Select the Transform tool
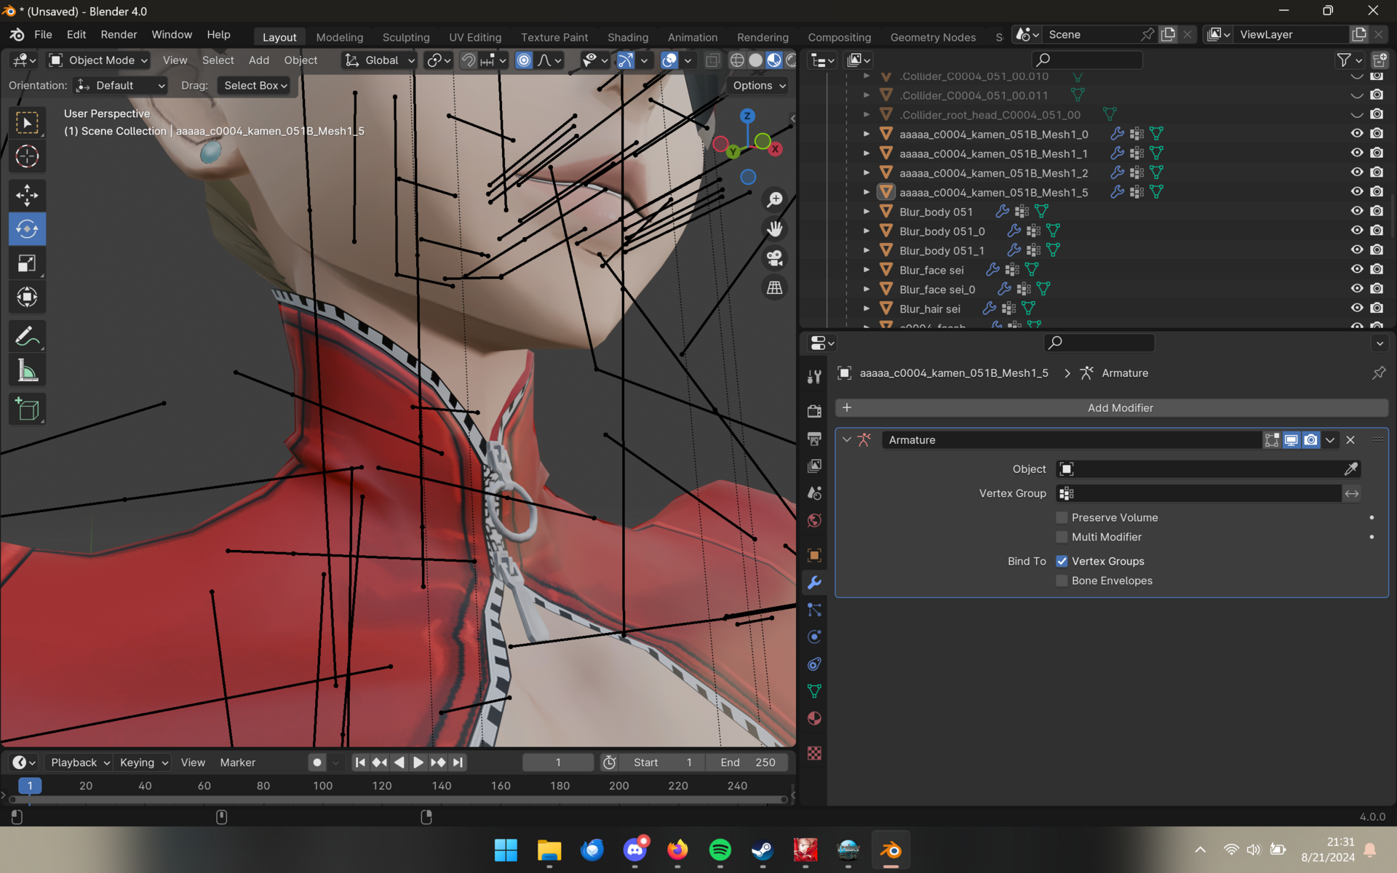This screenshot has width=1397, height=873. [27, 297]
